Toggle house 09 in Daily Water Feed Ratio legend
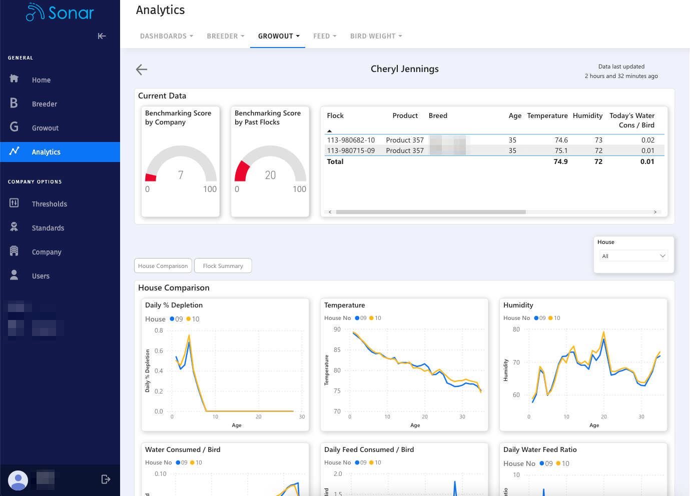The image size is (690, 496). point(546,463)
